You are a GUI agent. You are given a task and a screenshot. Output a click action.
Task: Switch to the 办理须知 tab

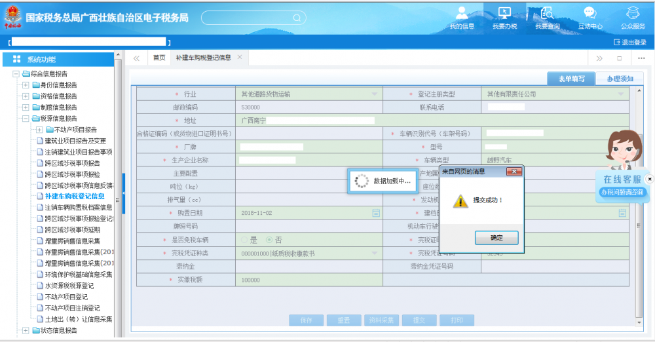[619, 79]
